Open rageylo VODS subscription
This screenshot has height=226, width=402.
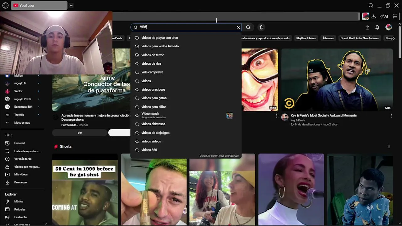point(22,99)
